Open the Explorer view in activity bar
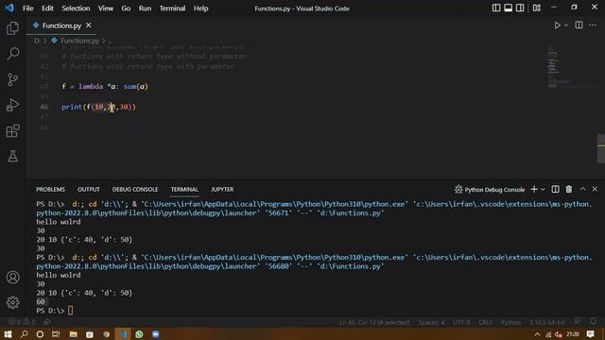 click(x=12, y=28)
